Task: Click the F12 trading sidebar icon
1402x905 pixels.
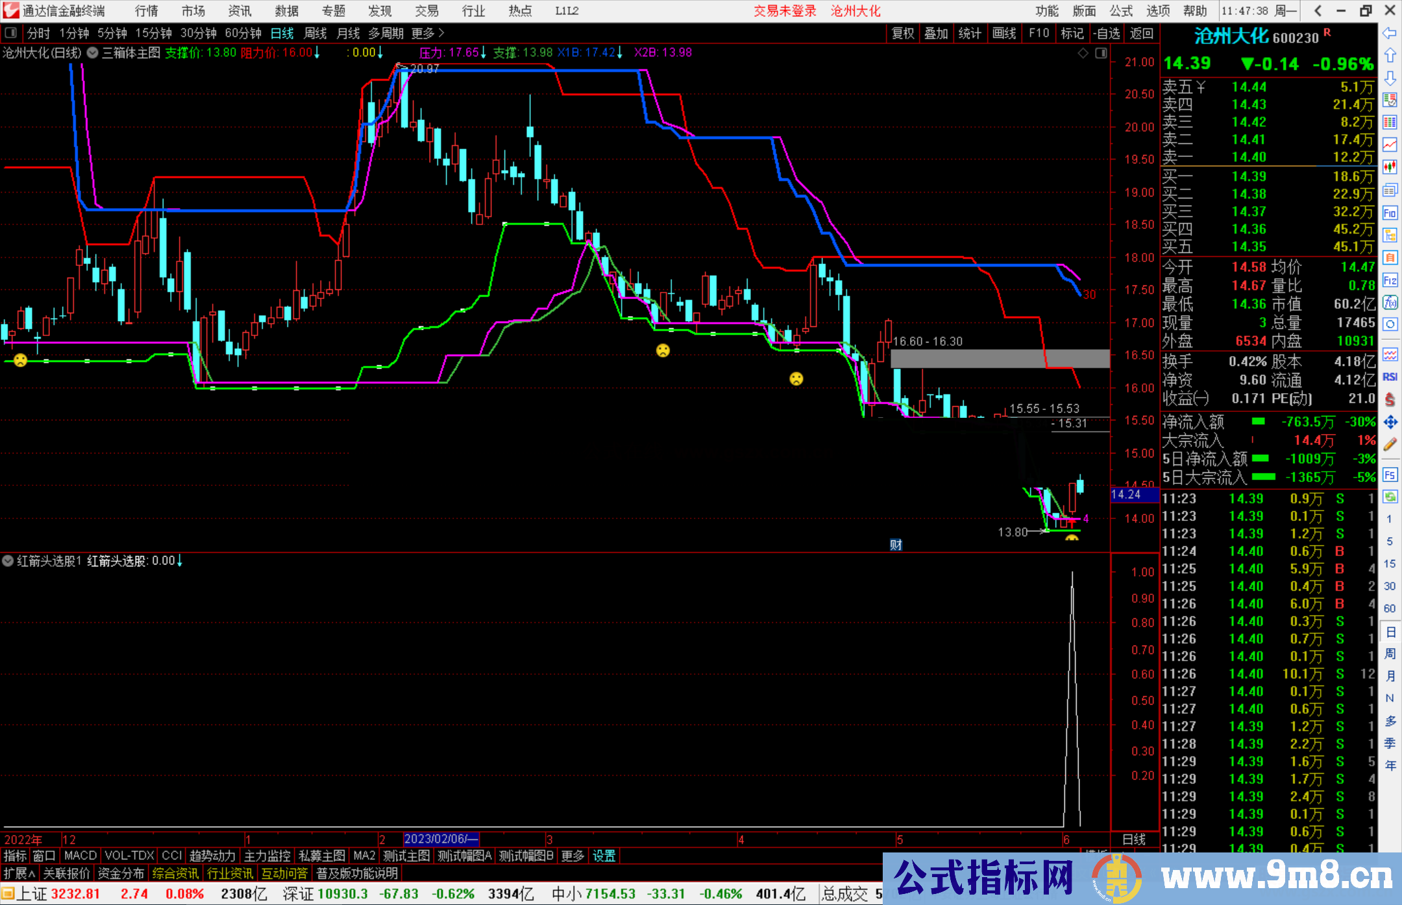Action: click(1390, 280)
